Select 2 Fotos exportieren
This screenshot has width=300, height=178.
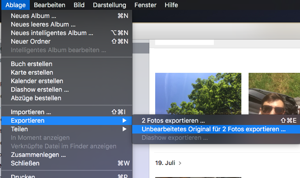coord(216,120)
